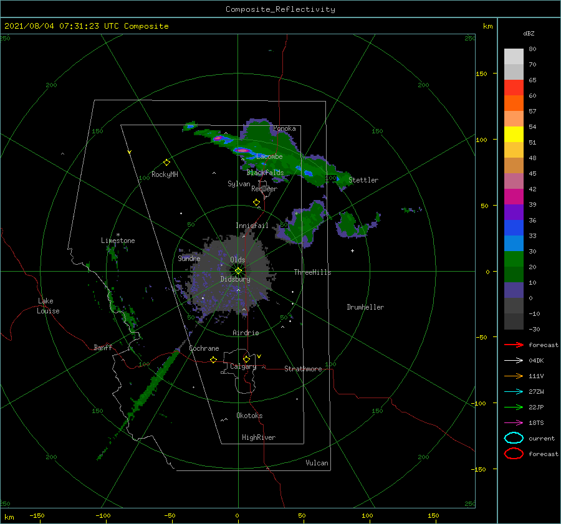Click the pink high-reflectivity core west of Lacombe

tap(242, 151)
